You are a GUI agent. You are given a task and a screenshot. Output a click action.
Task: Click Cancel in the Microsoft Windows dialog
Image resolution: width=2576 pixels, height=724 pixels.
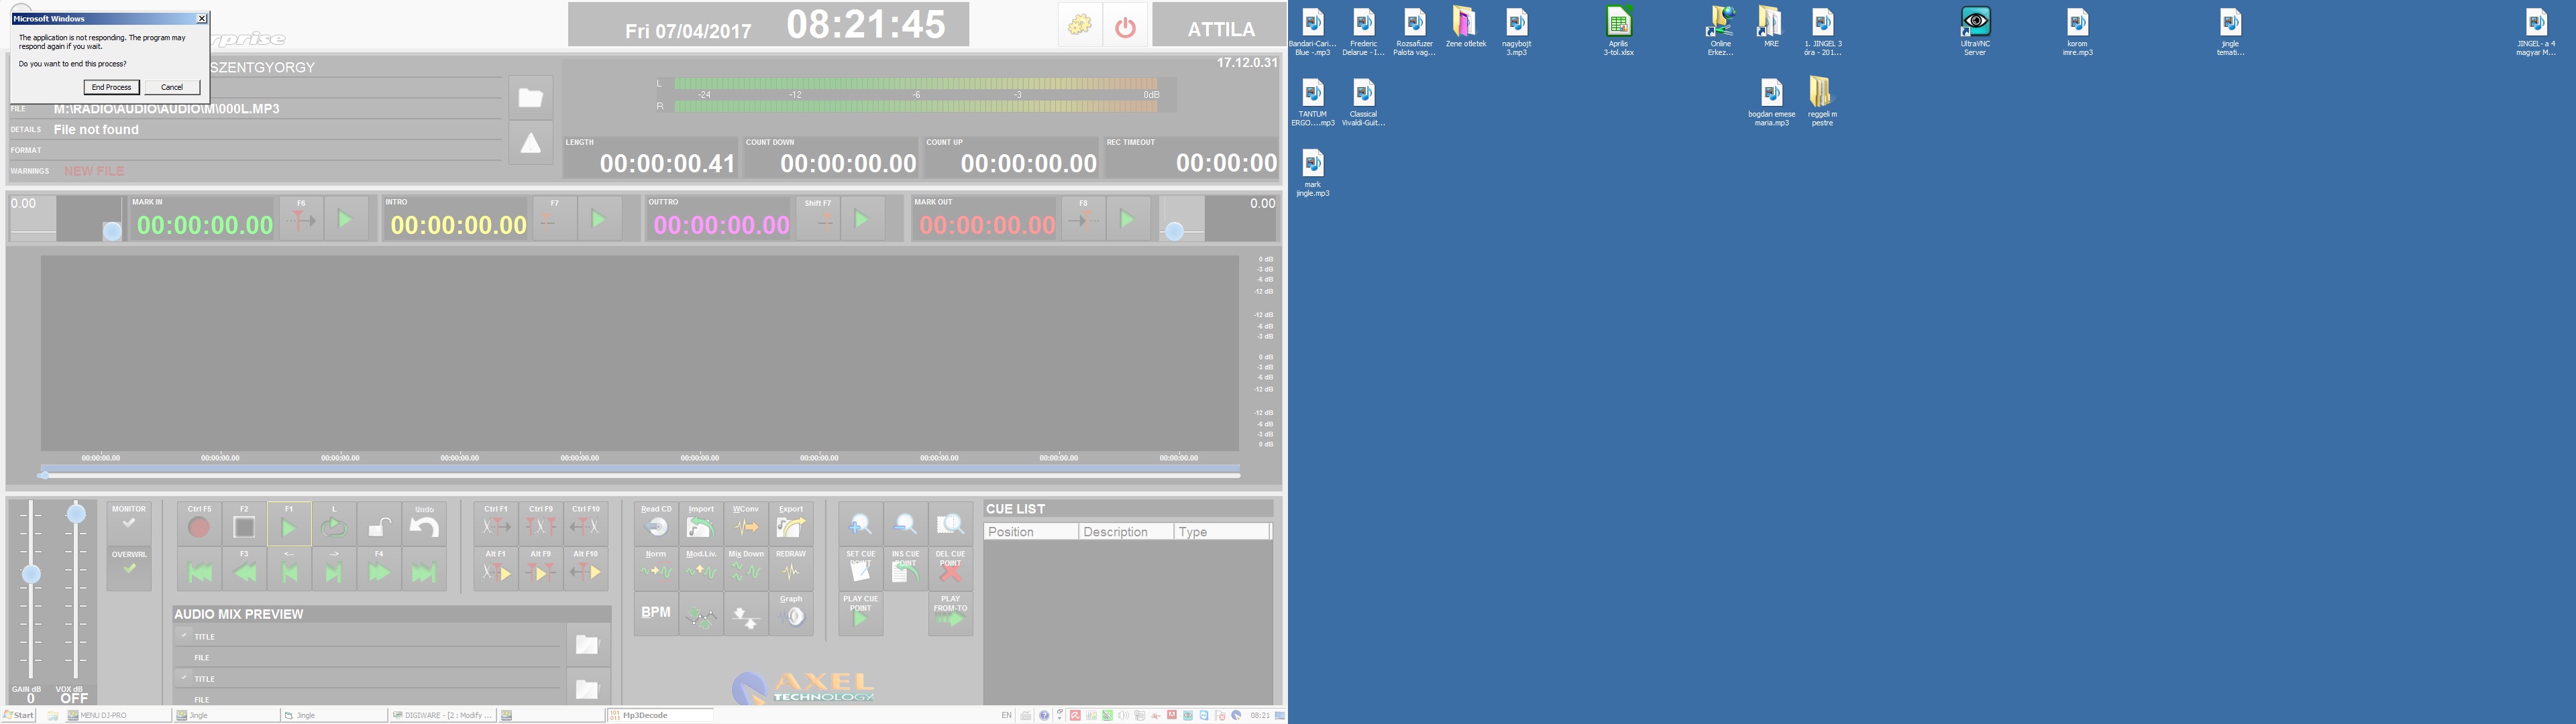tap(172, 87)
